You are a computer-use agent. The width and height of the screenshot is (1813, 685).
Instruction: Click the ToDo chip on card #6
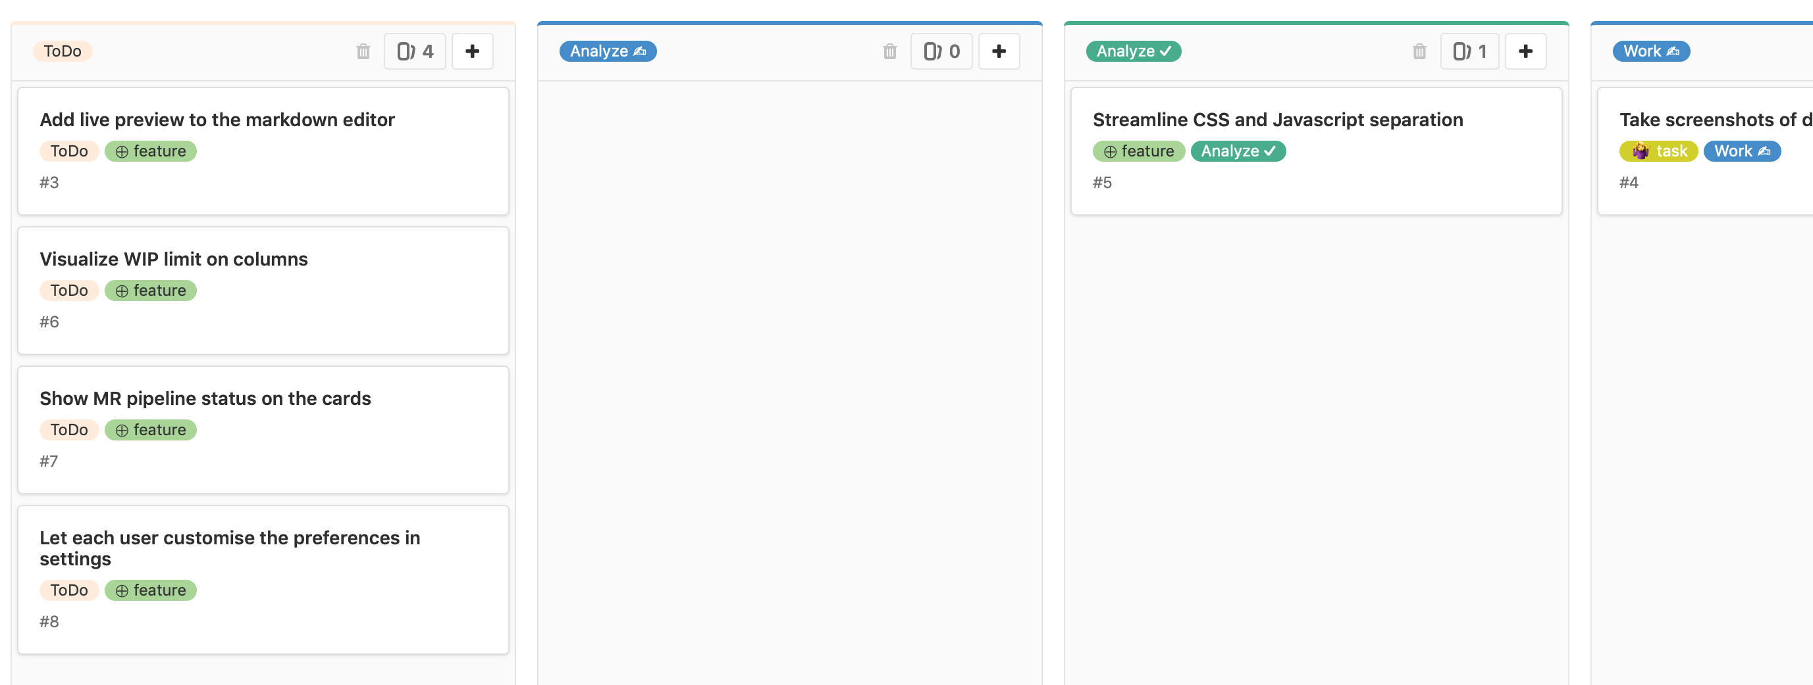coord(69,289)
